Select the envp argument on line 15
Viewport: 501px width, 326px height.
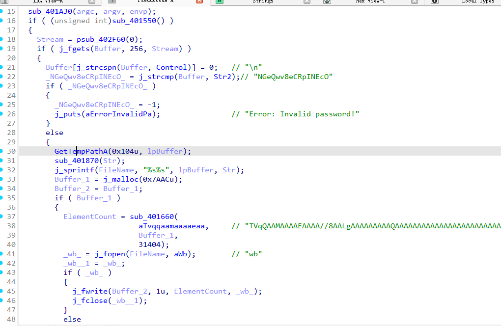(139, 11)
